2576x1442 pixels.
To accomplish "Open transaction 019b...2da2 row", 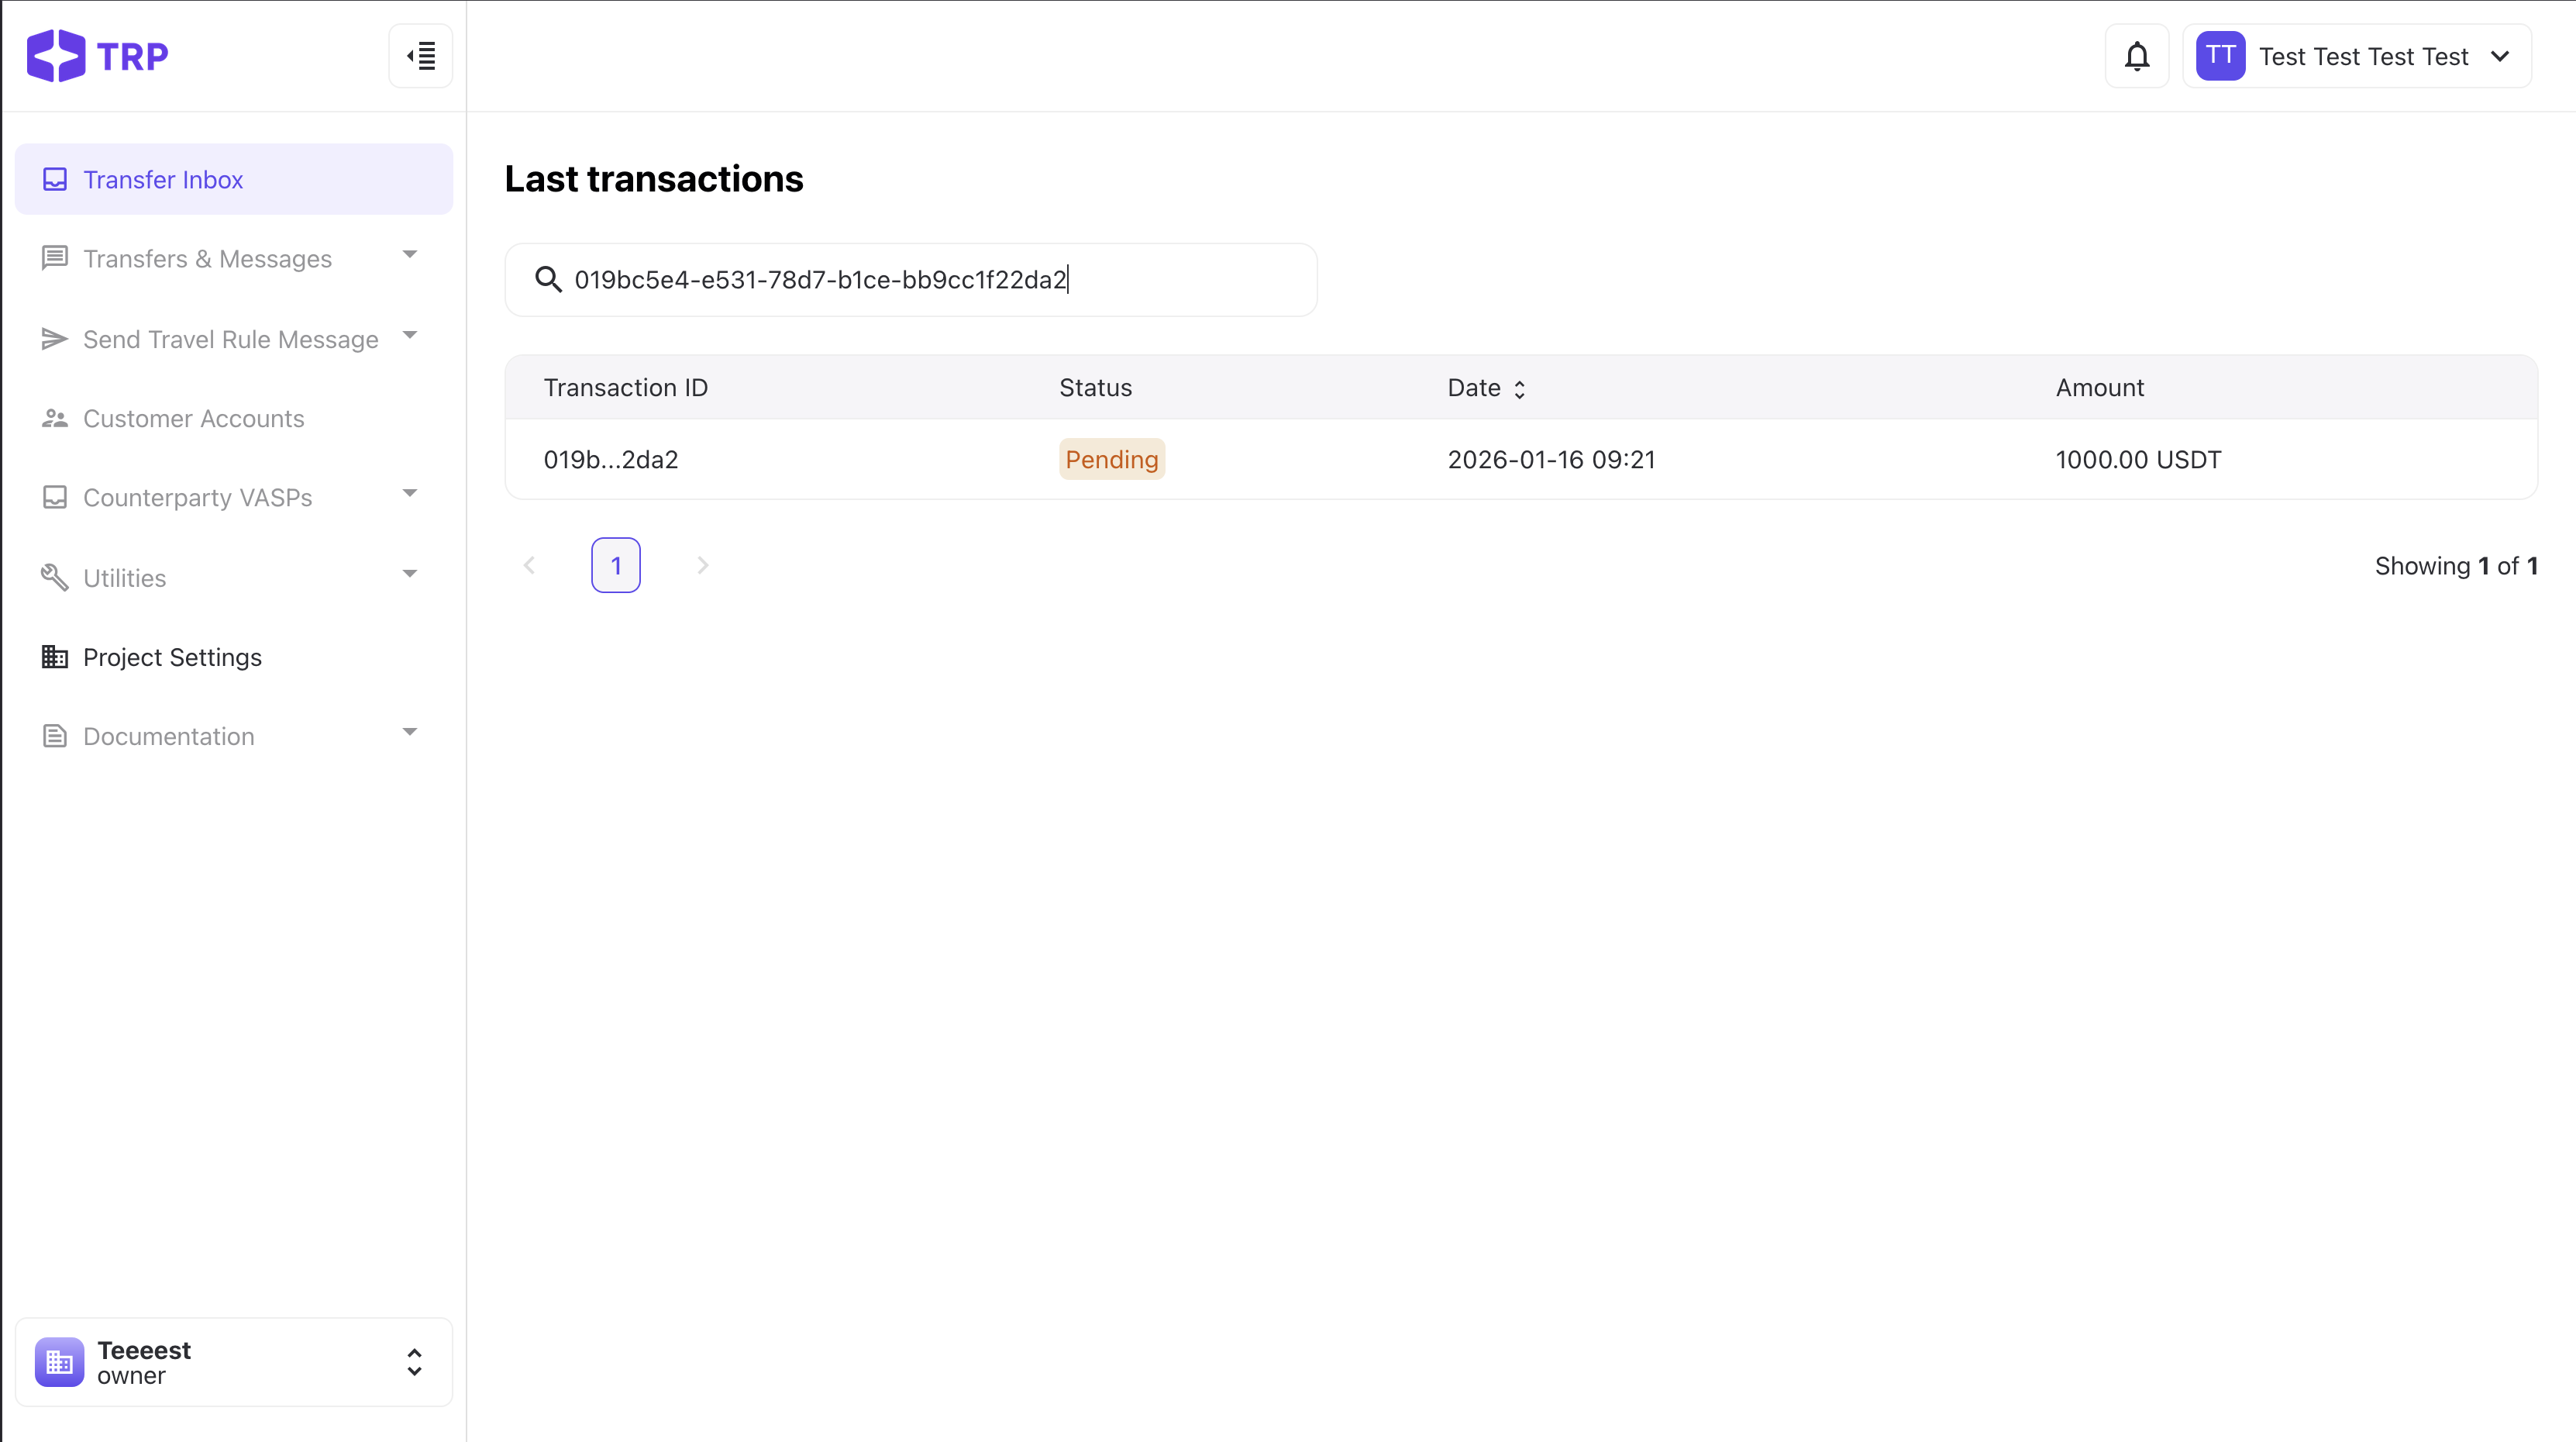I will pos(611,459).
